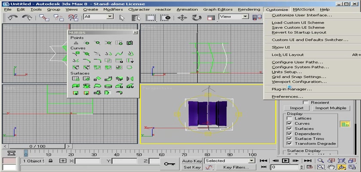The height and width of the screenshot is (172, 361).
Task: Open the Select by Name tool
Action: 137,18
